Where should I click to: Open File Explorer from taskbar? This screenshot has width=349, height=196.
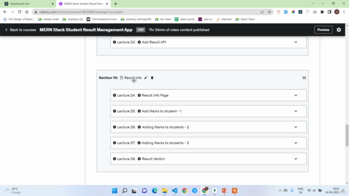[165, 191]
